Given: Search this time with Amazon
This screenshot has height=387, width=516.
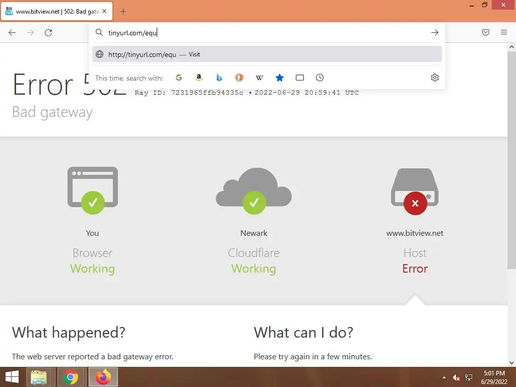Looking at the screenshot, I should (199, 78).
